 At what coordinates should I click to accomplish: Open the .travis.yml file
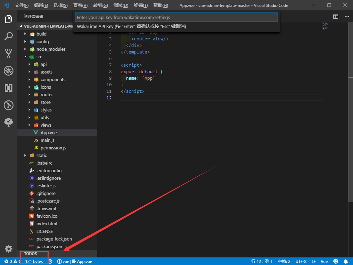[x=57, y=208]
